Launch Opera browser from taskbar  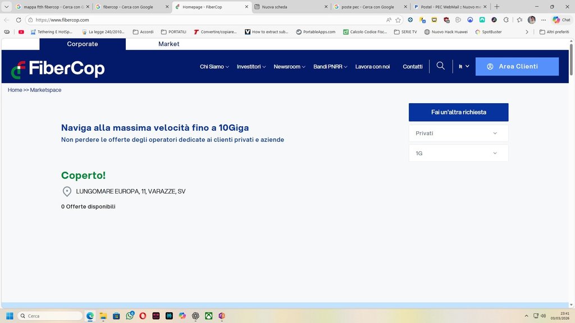[143, 316]
